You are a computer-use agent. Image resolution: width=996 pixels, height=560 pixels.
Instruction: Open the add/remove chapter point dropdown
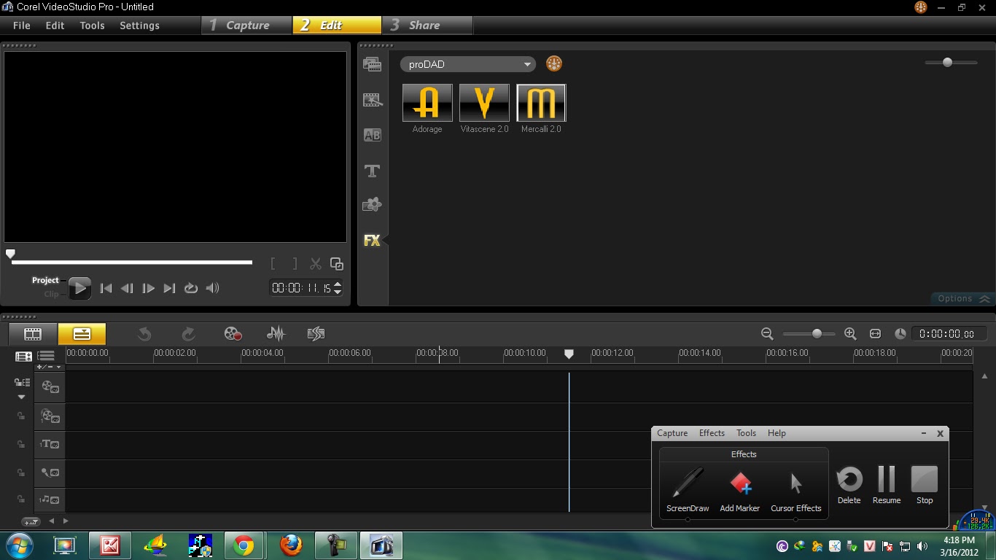50,367
